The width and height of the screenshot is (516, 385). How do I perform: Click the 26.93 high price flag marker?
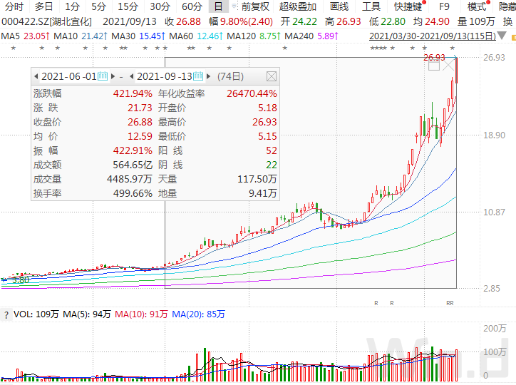434,58
